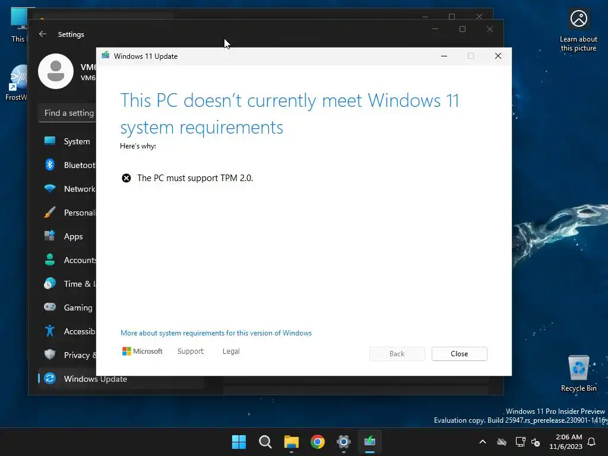Click the Accessibility figure icon
Viewport: 608px width, 456px height.
click(50, 331)
